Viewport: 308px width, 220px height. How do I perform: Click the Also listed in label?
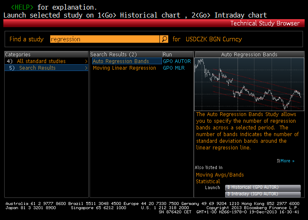tap(208, 167)
